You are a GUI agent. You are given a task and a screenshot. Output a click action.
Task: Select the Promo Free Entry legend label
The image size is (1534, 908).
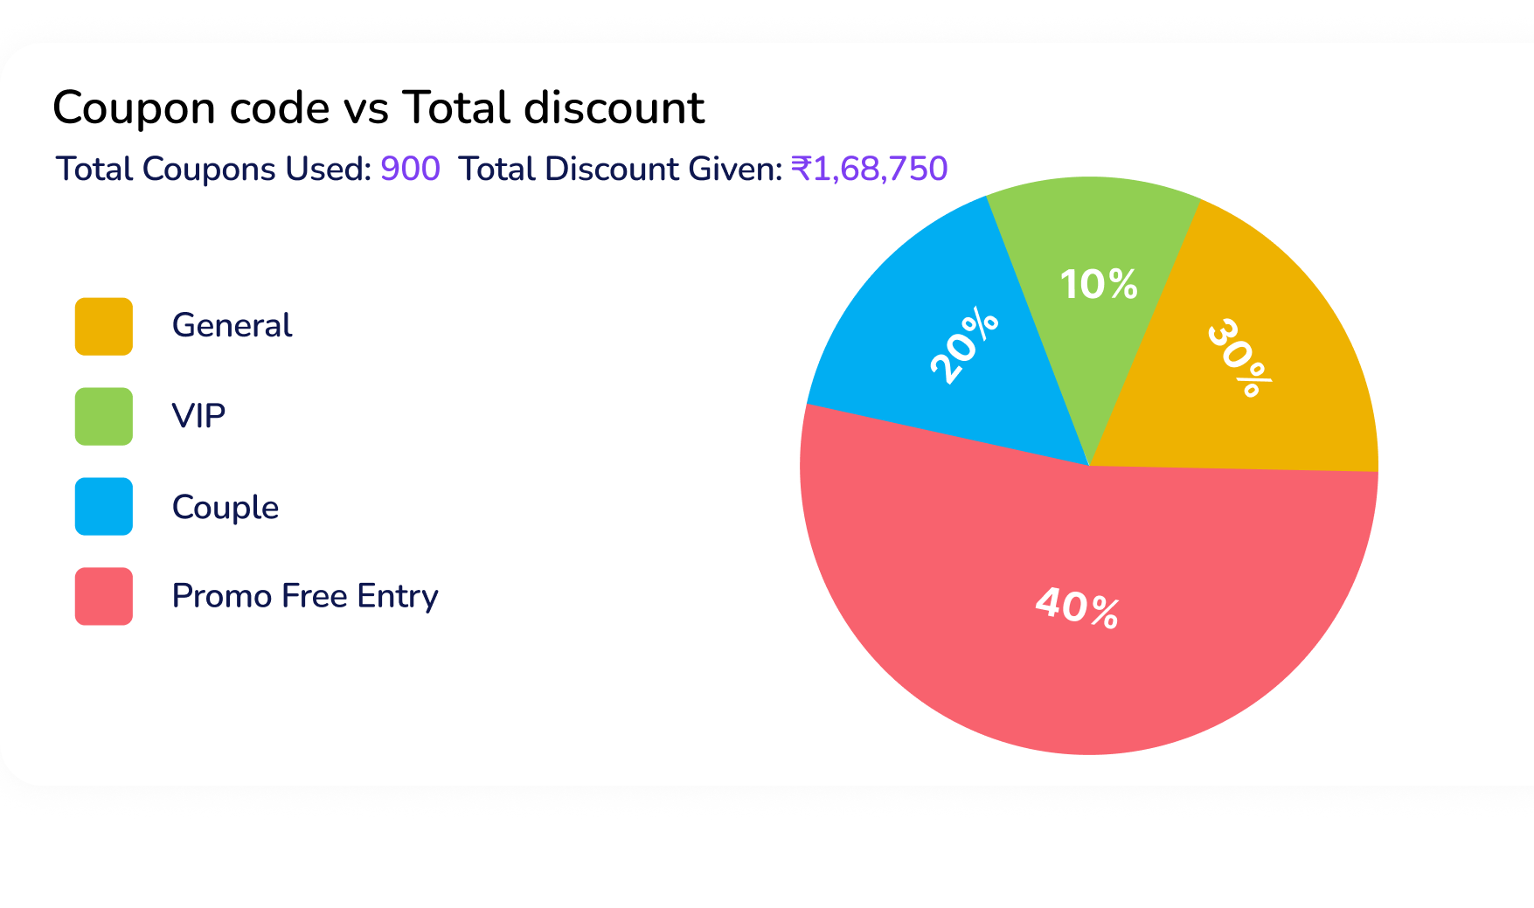[x=304, y=596]
